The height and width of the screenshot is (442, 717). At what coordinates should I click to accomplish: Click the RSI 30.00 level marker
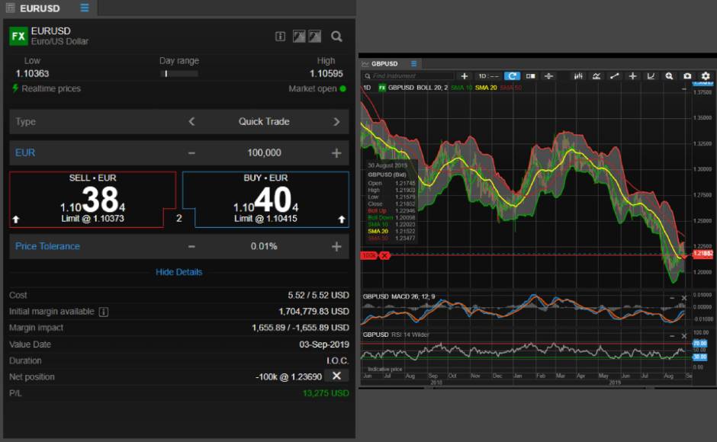pyautogui.click(x=700, y=357)
